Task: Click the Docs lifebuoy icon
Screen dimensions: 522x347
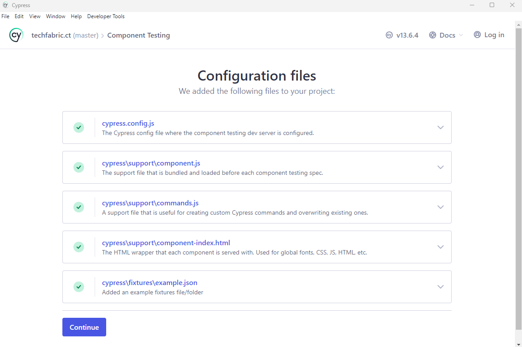Action: point(433,35)
